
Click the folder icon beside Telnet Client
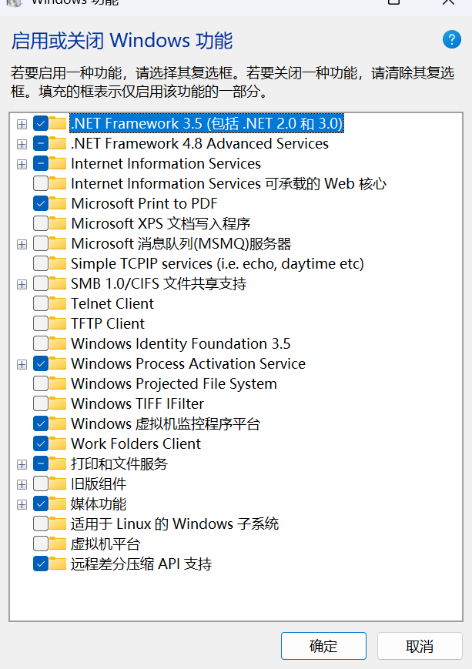(x=58, y=303)
